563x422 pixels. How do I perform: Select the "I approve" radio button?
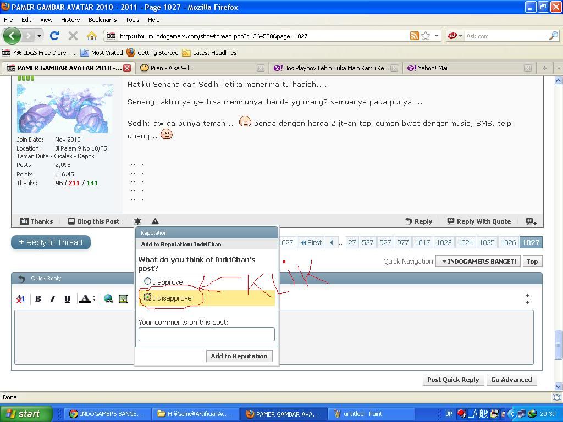click(147, 281)
